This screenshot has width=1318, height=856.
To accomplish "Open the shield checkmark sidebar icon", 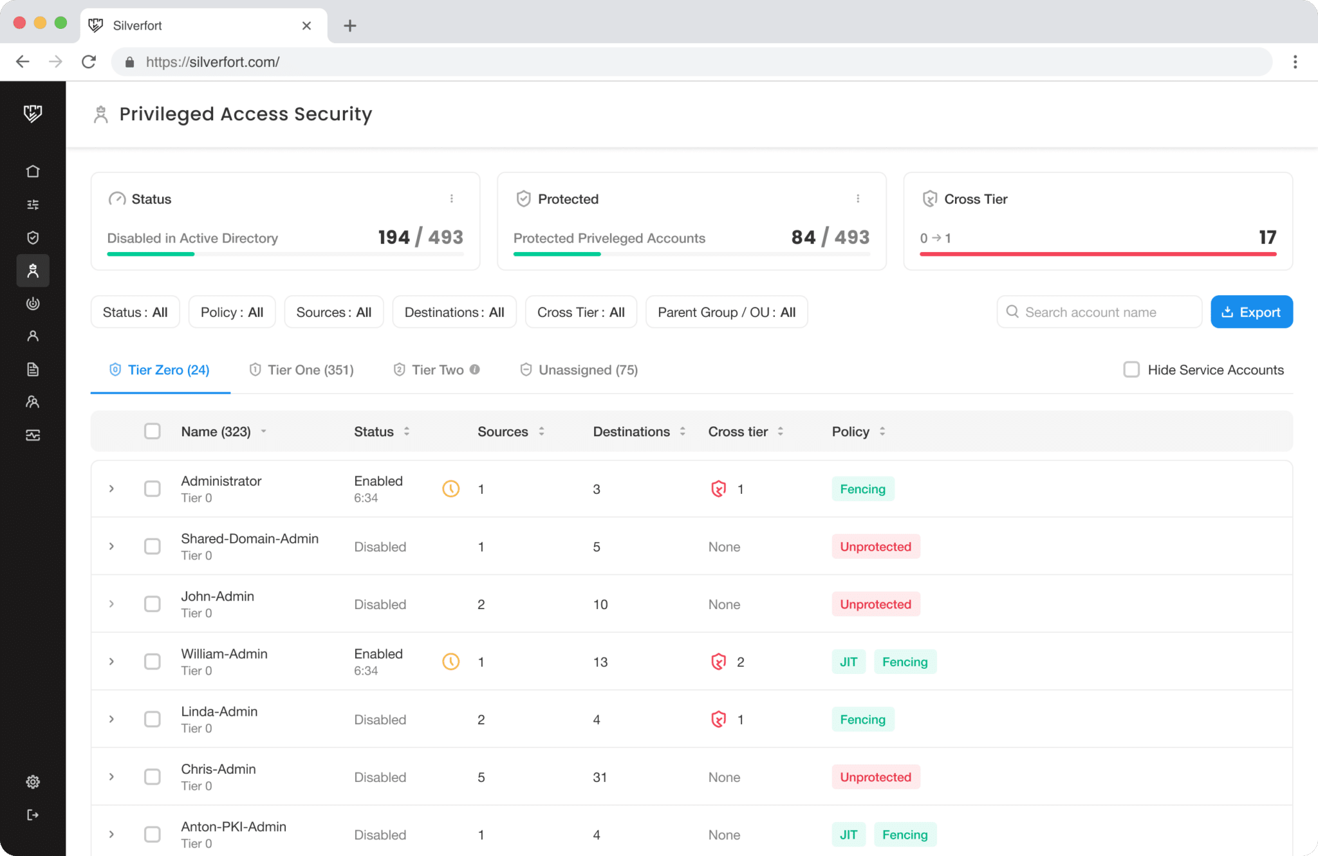I will pyautogui.click(x=33, y=237).
